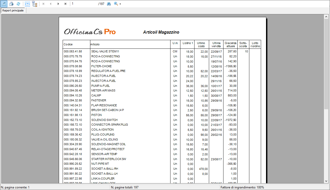This screenshot has width=330, height=190.
Task: Select code 000.078.74.23
Action: tap(73, 76)
